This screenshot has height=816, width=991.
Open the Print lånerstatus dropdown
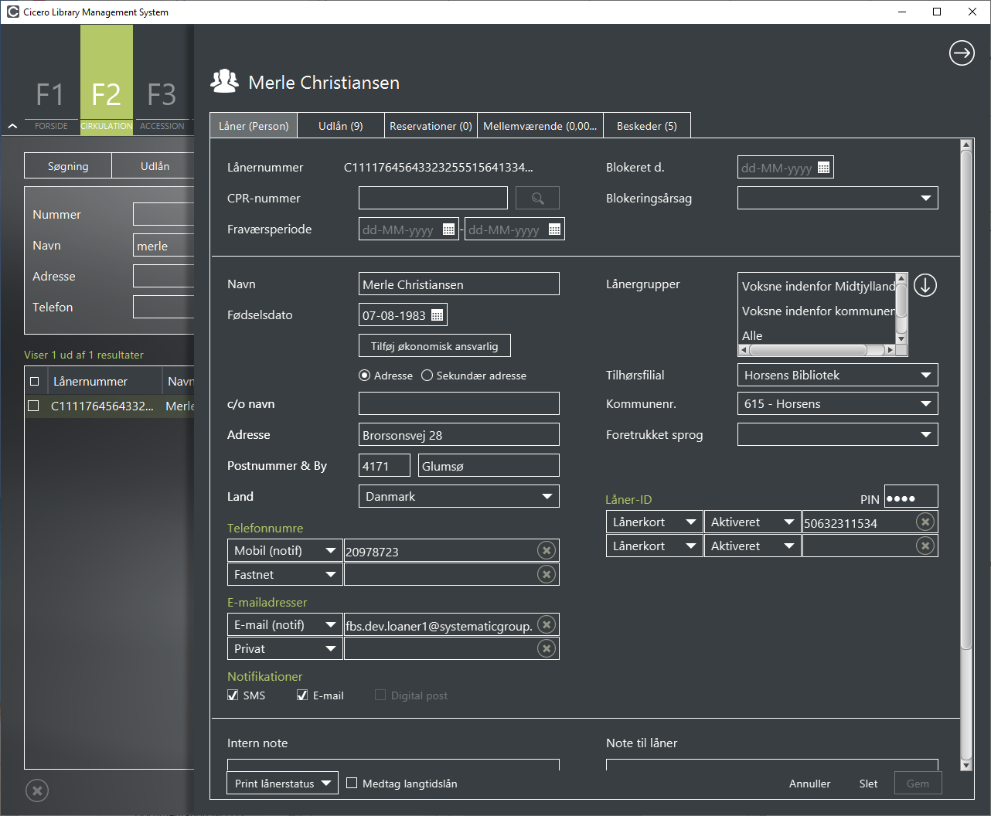pyautogui.click(x=282, y=783)
